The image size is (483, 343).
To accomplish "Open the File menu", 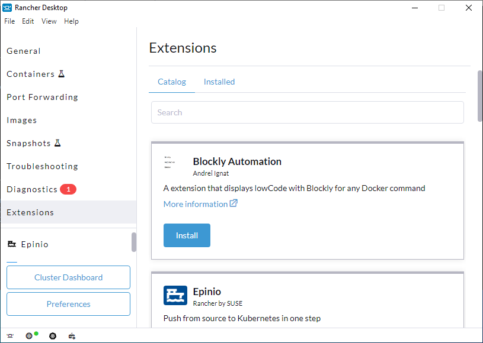I will point(9,21).
